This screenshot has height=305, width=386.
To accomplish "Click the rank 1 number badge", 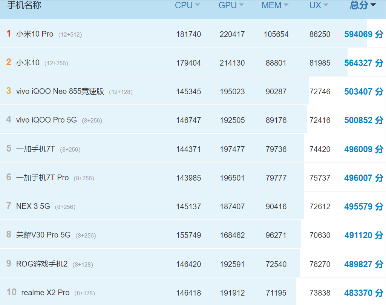I will tap(9, 33).
